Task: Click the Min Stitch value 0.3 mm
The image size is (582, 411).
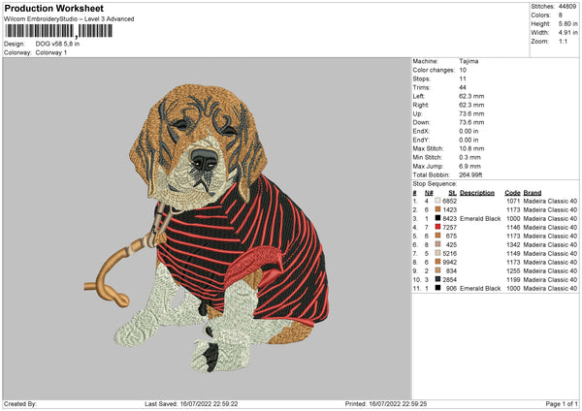Action: [469, 157]
